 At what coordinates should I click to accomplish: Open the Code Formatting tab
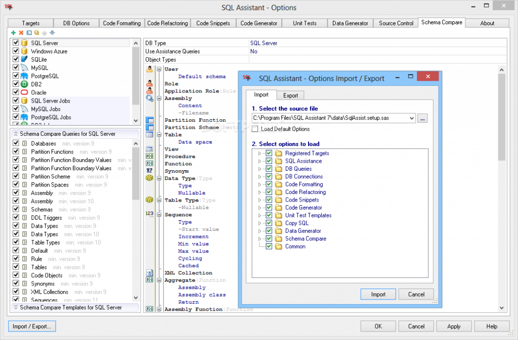pos(122,23)
